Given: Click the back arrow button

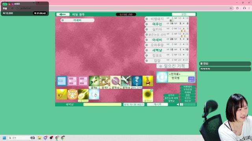Looking at the screenshot, I should click(63, 14).
